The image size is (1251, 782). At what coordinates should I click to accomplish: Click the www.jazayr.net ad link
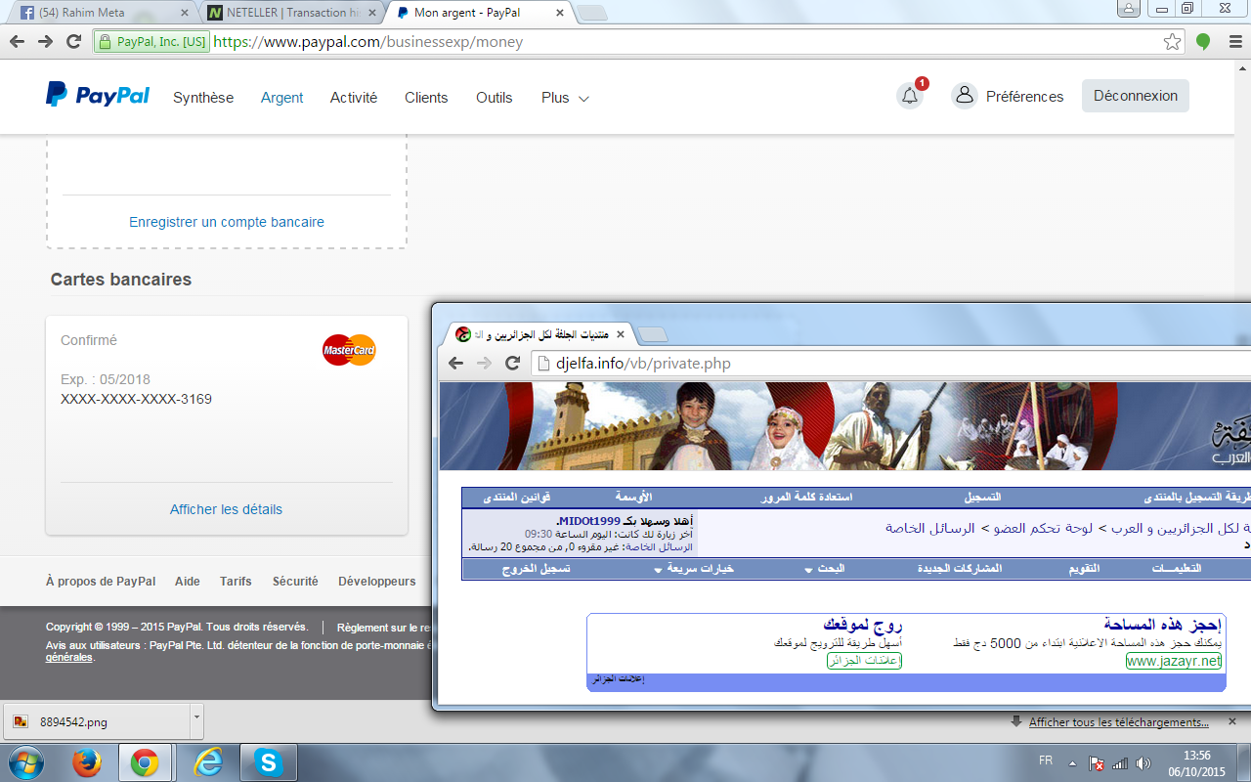[x=1174, y=661]
